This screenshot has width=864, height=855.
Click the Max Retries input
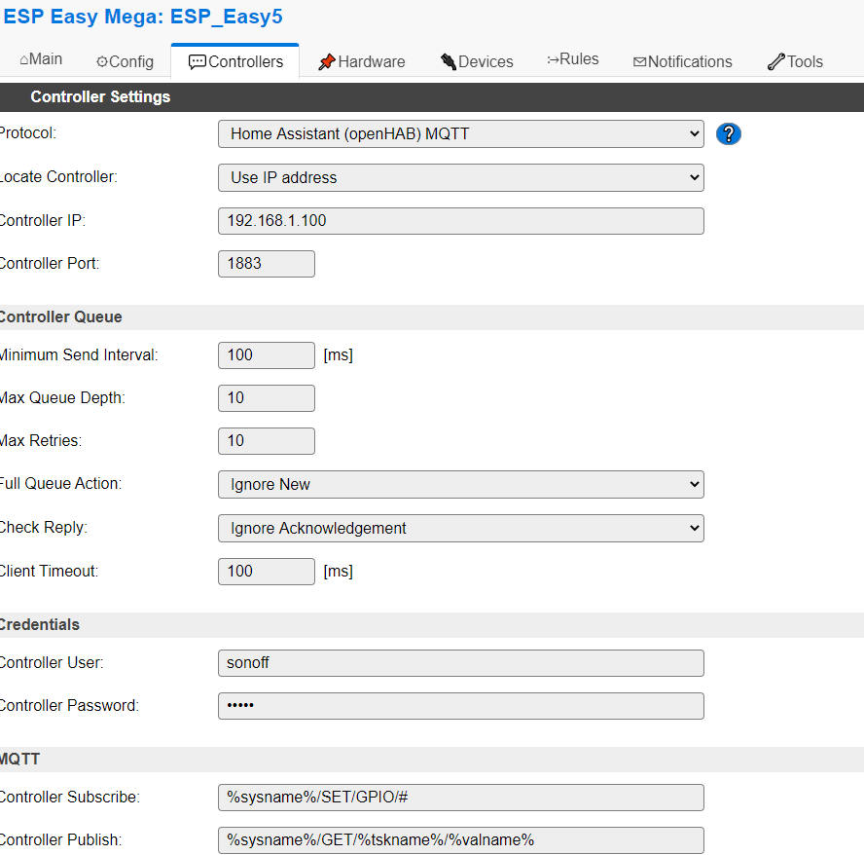pyautogui.click(x=267, y=441)
